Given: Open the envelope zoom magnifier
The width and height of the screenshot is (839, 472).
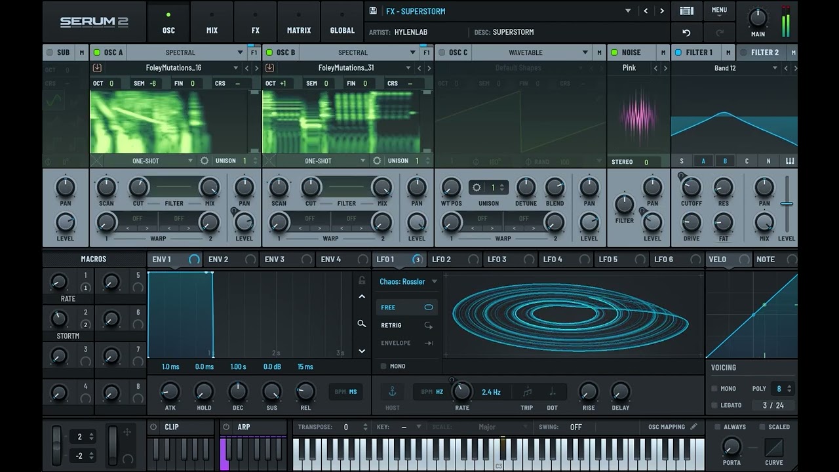Looking at the screenshot, I should coord(361,323).
